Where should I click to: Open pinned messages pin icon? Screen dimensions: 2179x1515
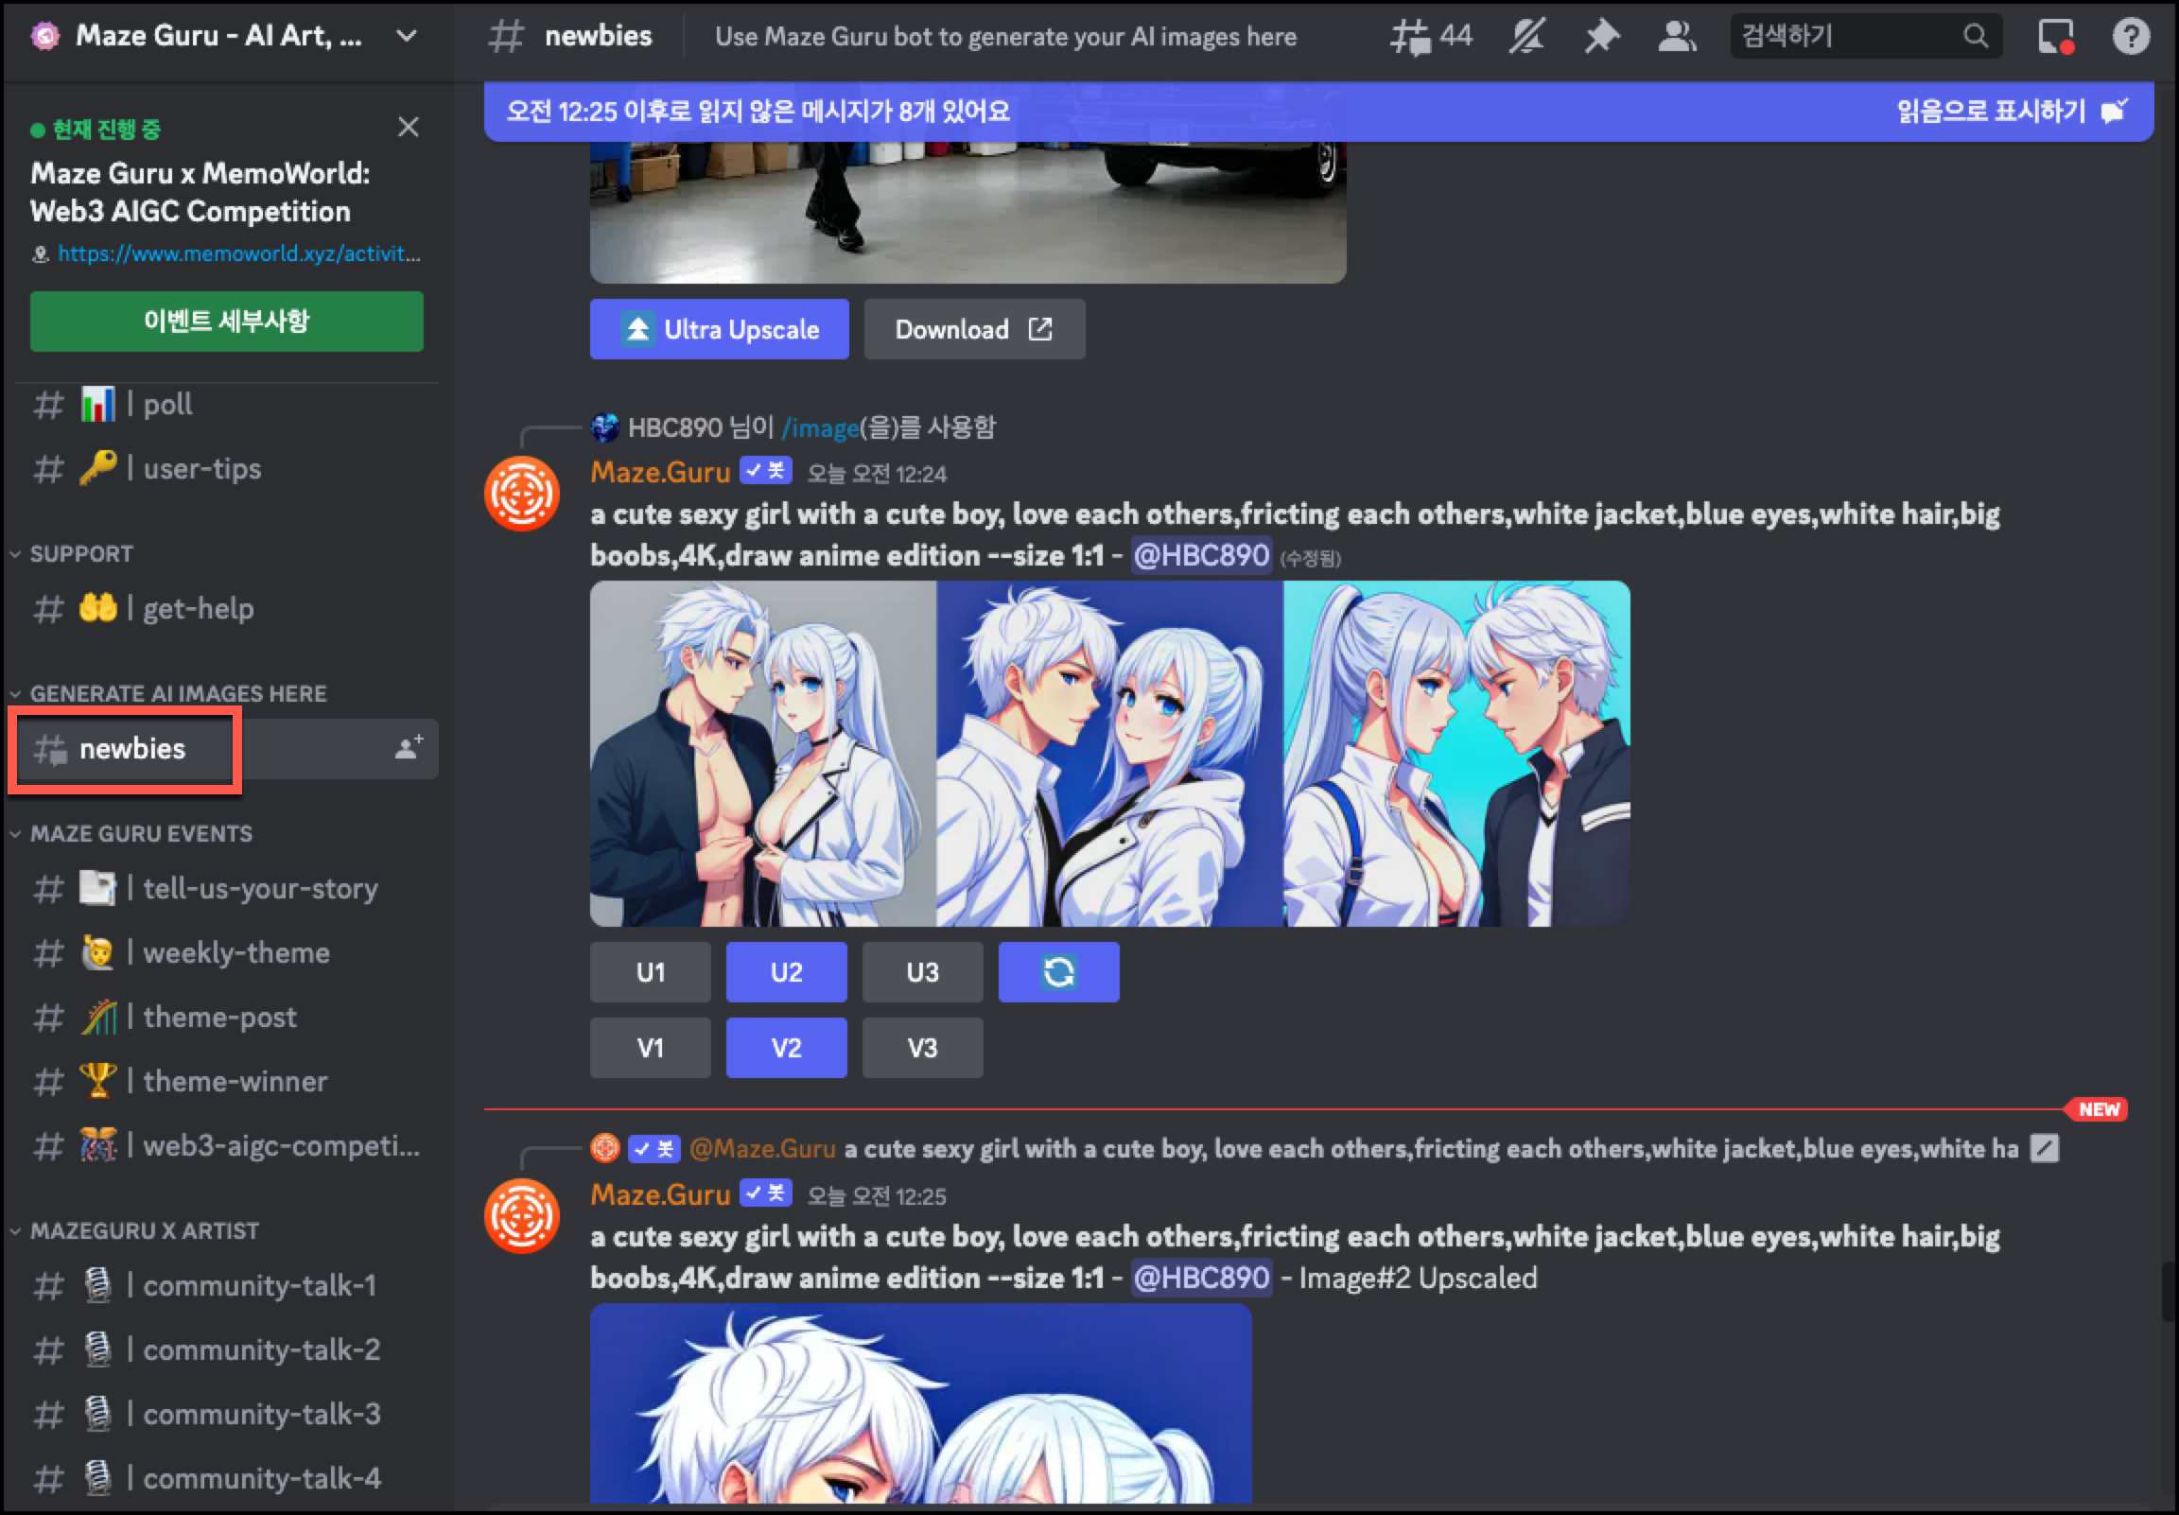1601,37
